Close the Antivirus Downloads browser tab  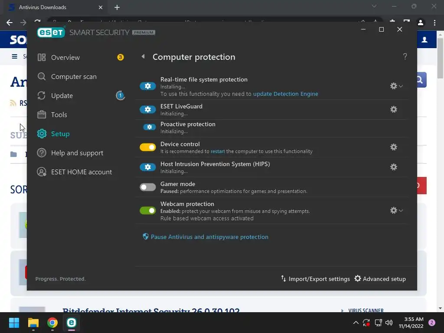point(101,7)
